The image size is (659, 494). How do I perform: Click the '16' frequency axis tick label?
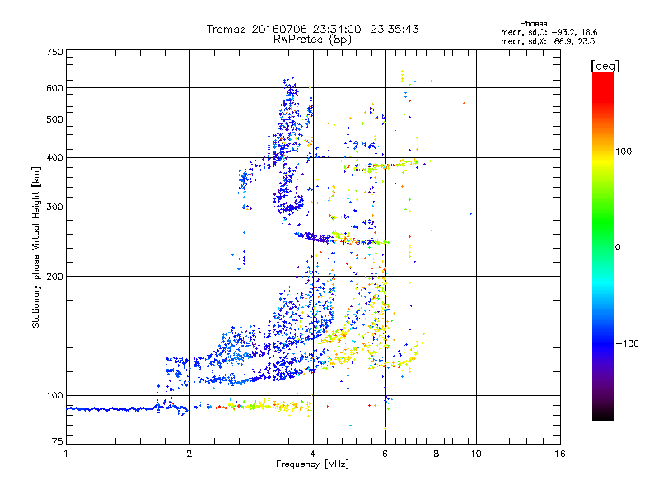click(560, 454)
